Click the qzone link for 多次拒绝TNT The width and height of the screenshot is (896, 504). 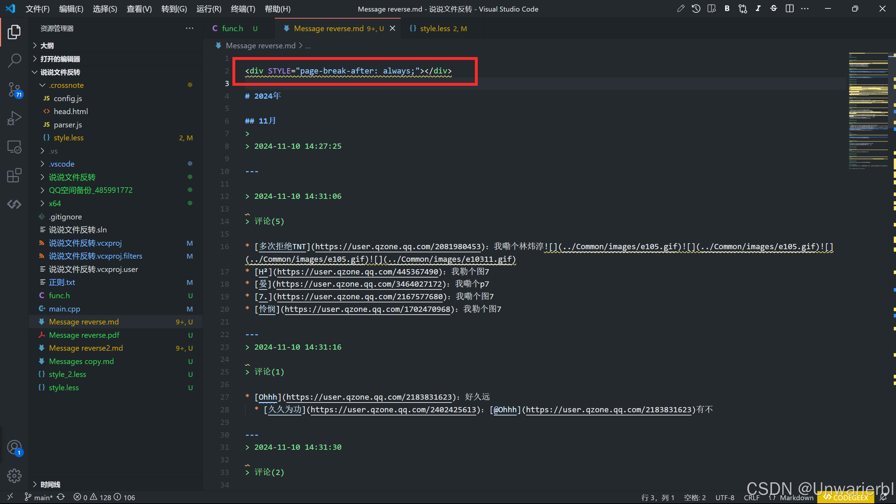click(x=398, y=247)
